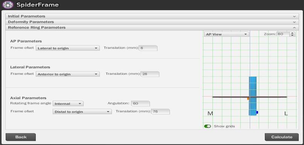Increase the Zoom value with up arrow
The height and width of the screenshot is (145, 304).
pos(292,33)
